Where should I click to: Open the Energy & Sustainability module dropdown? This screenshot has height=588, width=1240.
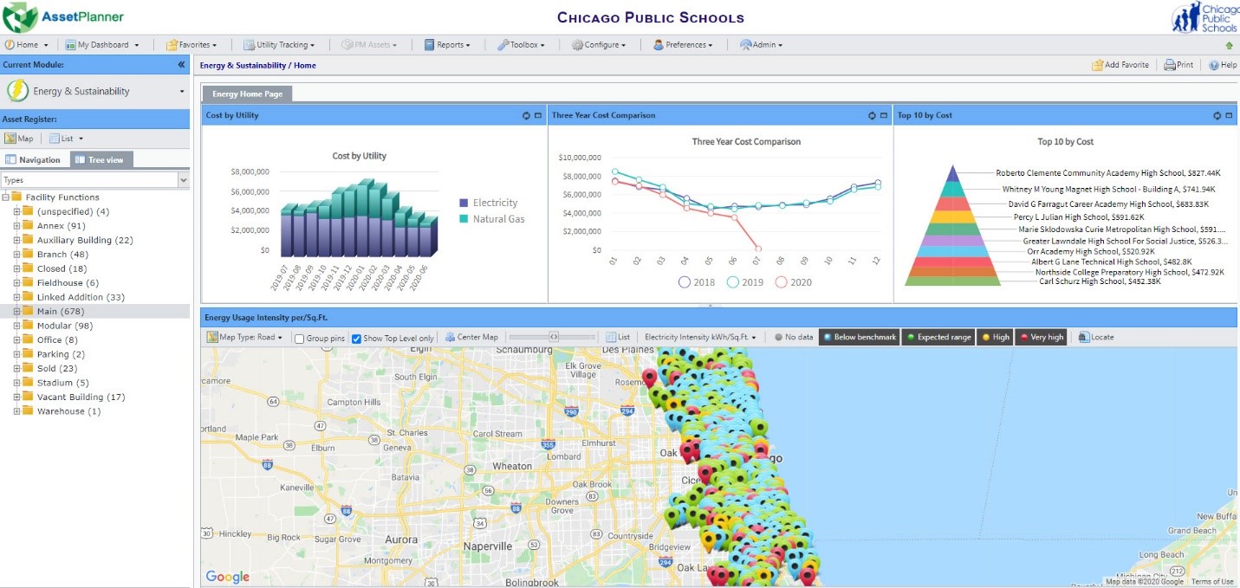coord(182,92)
